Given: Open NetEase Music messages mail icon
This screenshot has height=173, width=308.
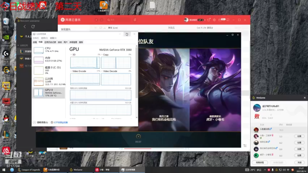Looking at the screenshot, I should tap(220, 20).
